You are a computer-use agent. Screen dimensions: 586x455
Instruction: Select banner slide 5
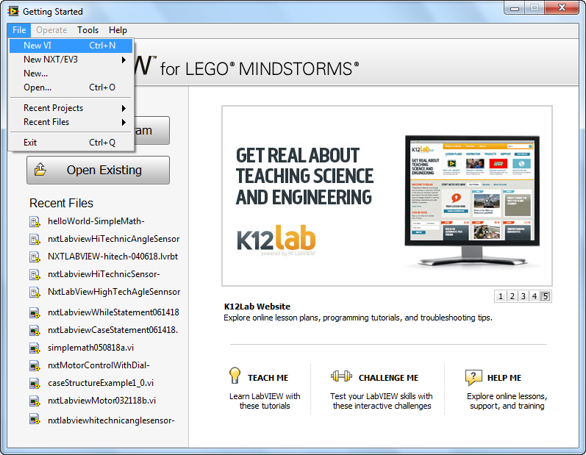[546, 296]
